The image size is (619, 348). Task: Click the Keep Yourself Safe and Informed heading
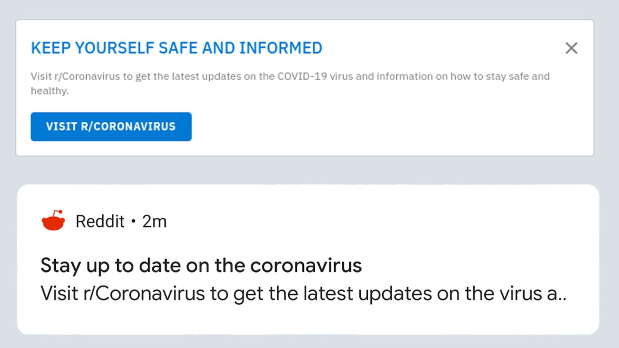coord(176,48)
